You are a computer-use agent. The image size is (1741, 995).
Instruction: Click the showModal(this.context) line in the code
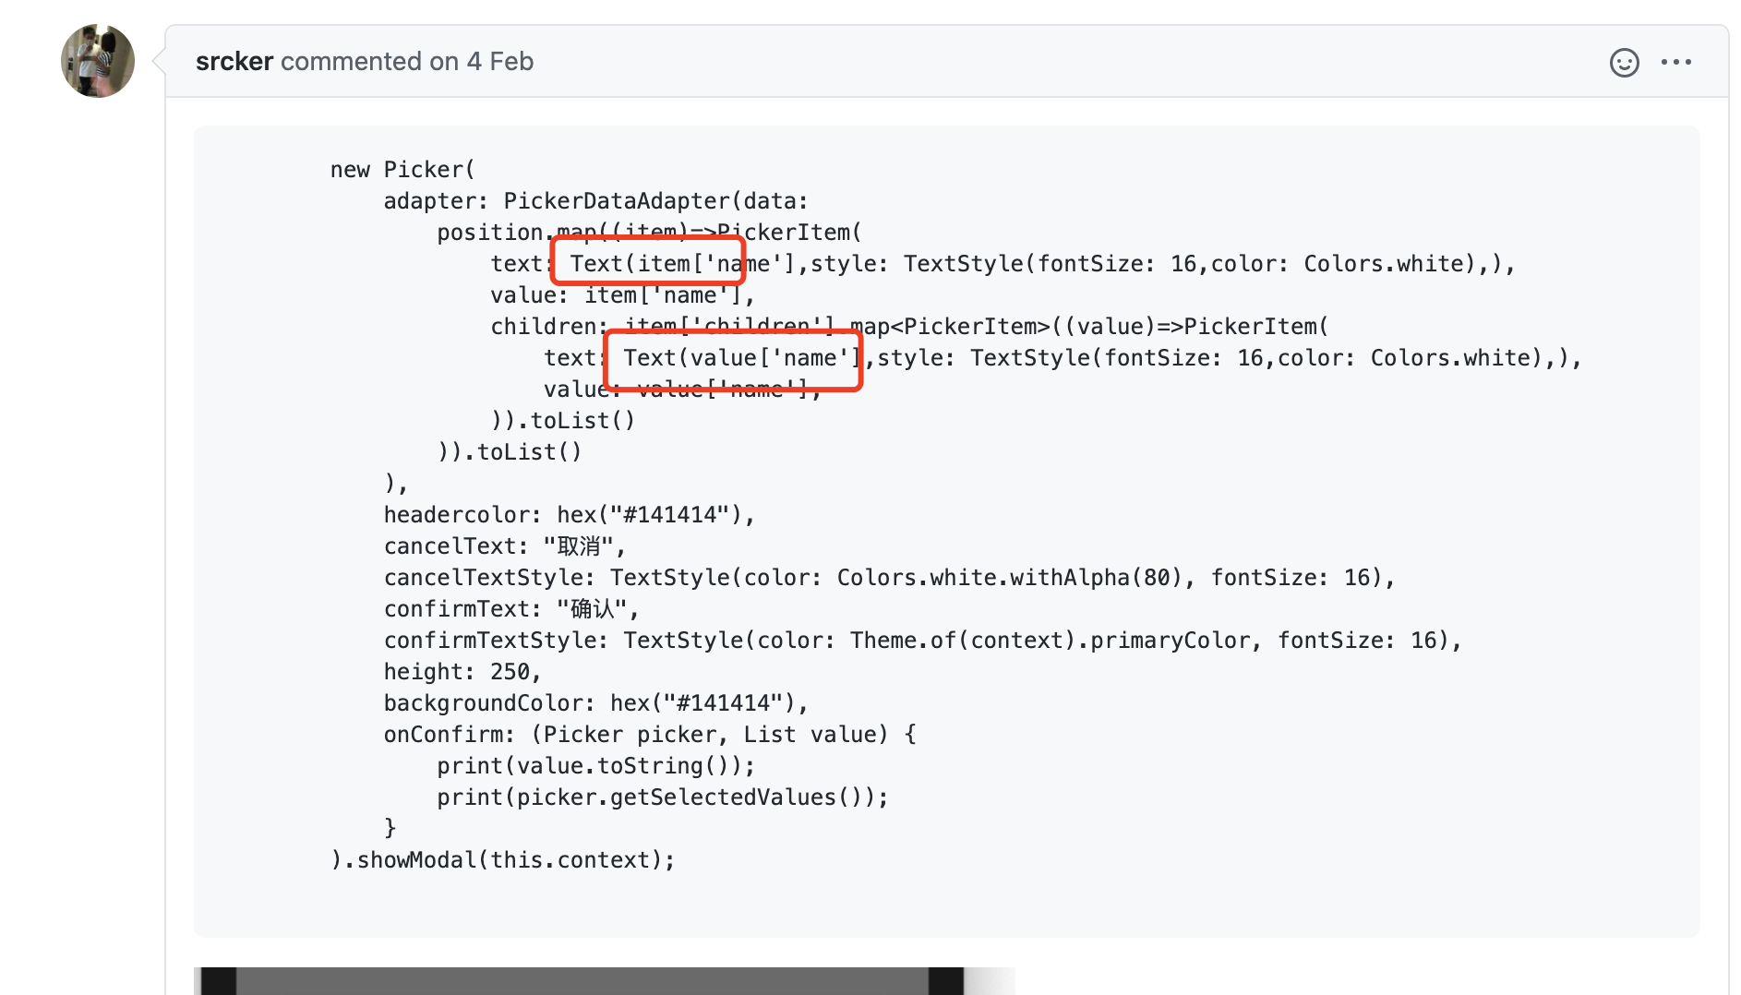tap(503, 859)
